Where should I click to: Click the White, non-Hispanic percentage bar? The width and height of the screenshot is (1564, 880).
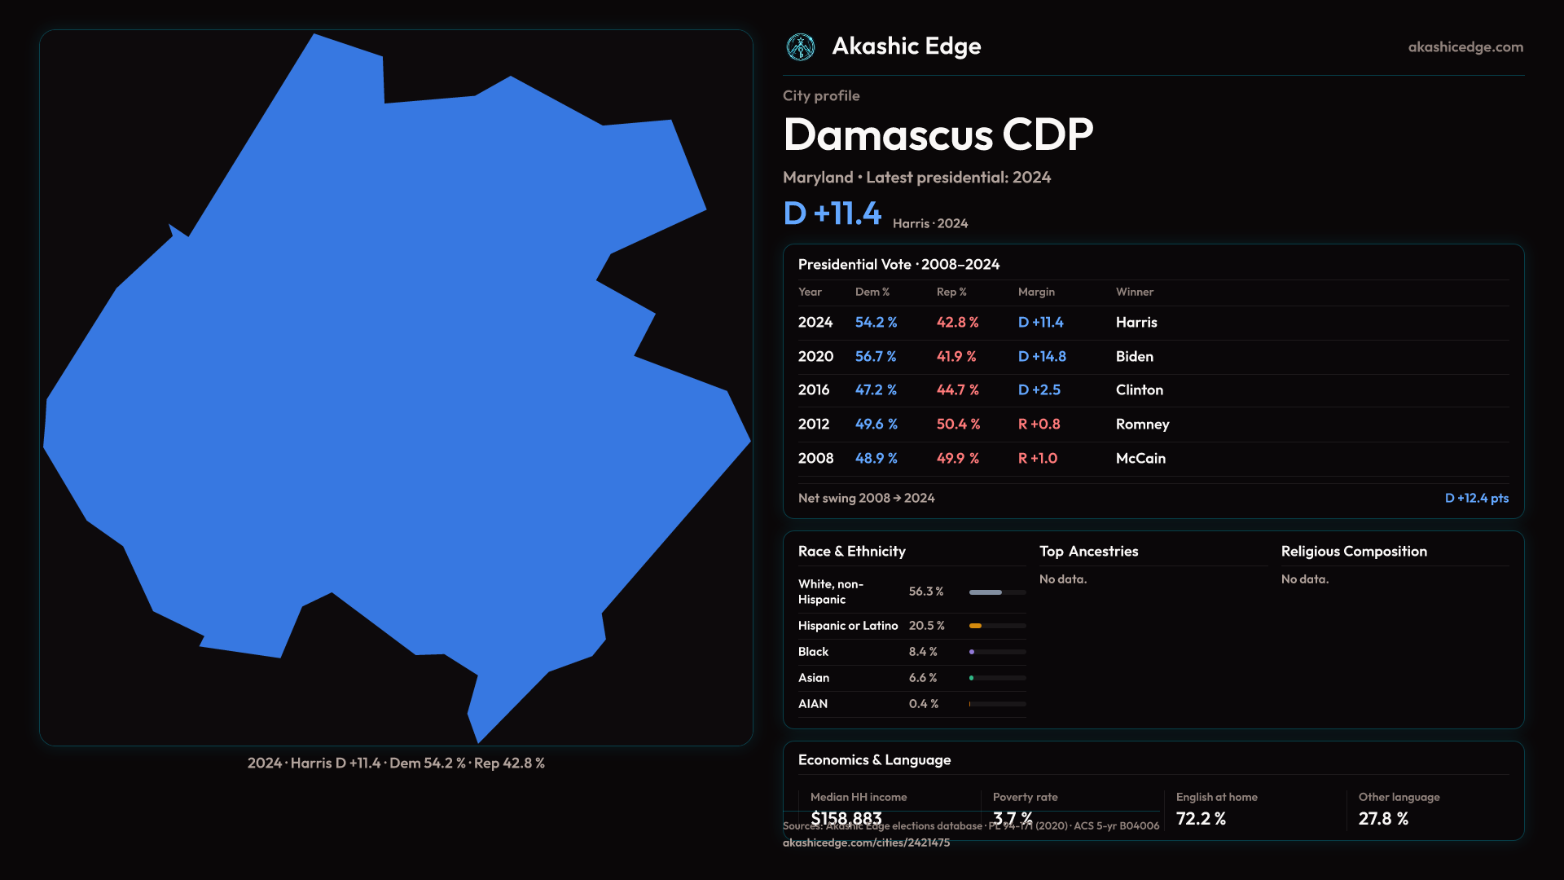click(x=986, y=592)
